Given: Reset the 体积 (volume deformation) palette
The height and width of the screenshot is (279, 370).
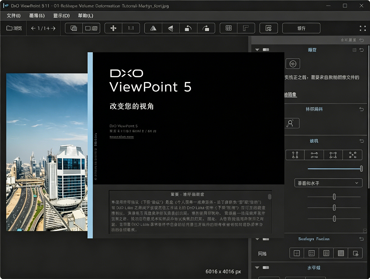Looking at the screenshot, I should click(x=361, y=109).
